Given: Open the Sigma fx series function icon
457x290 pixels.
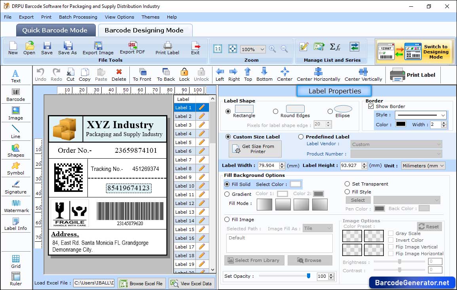Looking at the screenshot, I should click(x=335, y=47).
